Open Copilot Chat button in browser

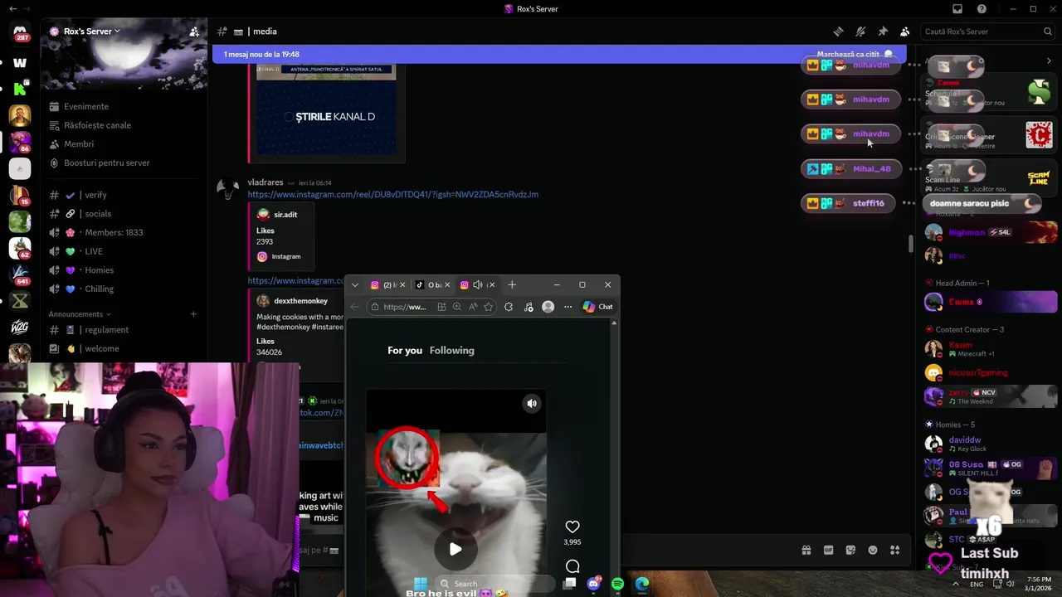click(597, 307)
